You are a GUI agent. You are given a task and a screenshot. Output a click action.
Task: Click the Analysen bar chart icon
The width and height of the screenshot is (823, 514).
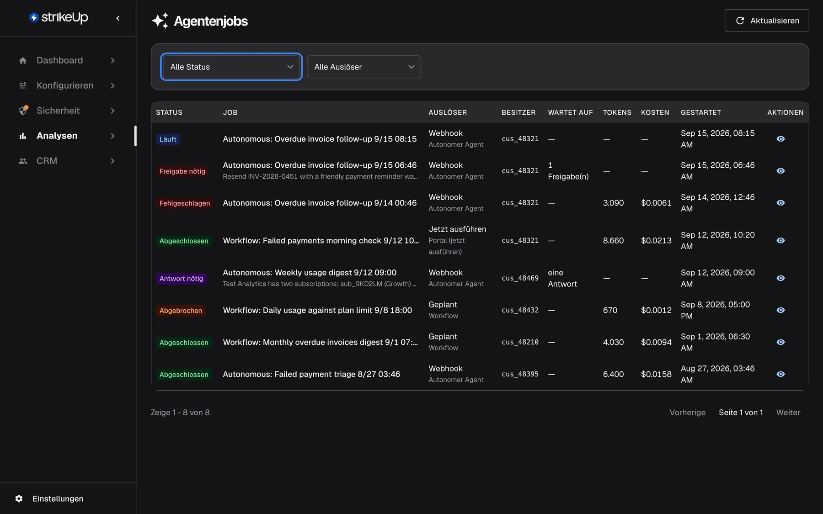[x=23, y=136]
